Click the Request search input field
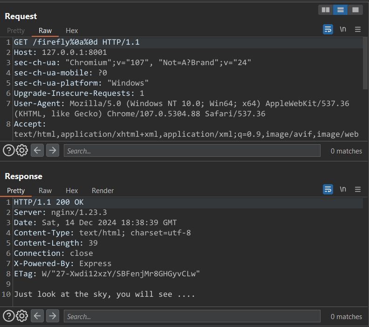369x327 pixels. [192, 151]
